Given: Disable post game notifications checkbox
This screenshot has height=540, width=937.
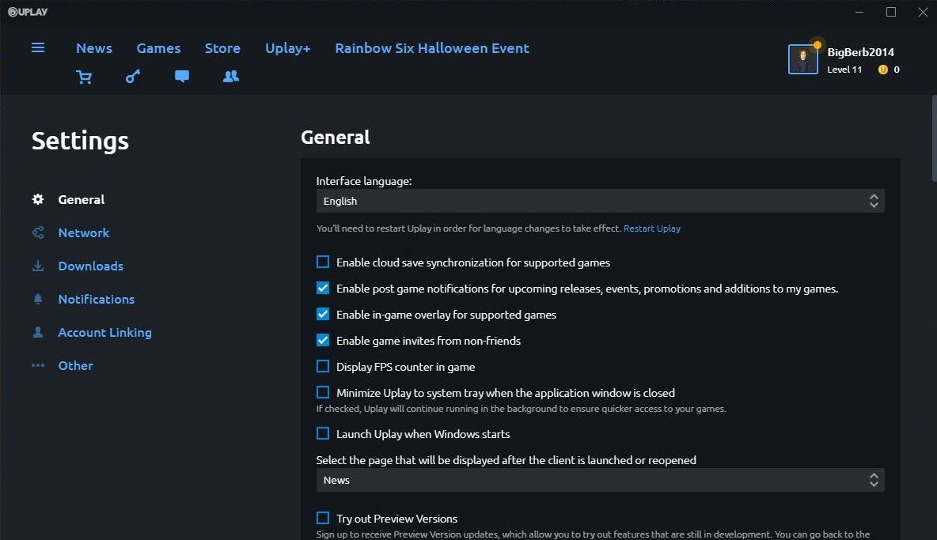Looking at the screenshot, I should pyautogui.click(x=323, y=289).
